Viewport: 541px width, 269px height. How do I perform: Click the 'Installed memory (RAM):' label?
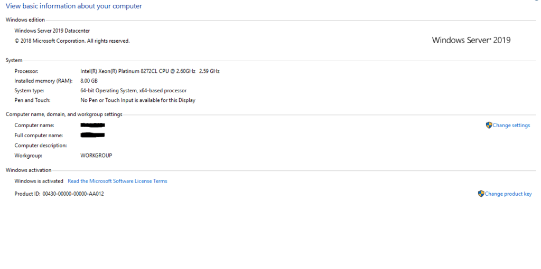(43, 81)
